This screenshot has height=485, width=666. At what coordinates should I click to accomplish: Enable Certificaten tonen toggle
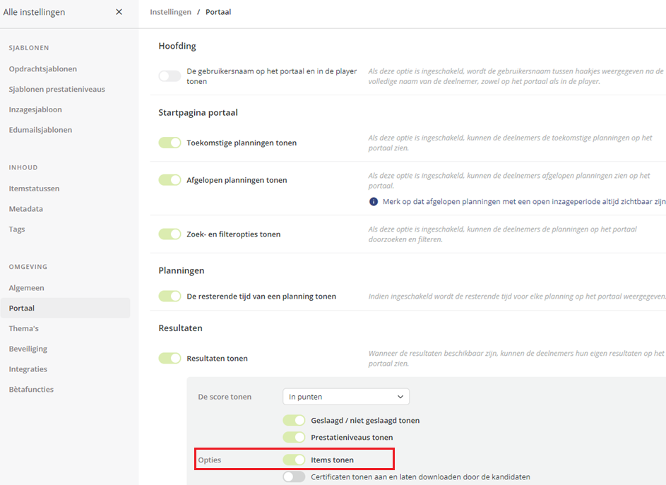294,477
